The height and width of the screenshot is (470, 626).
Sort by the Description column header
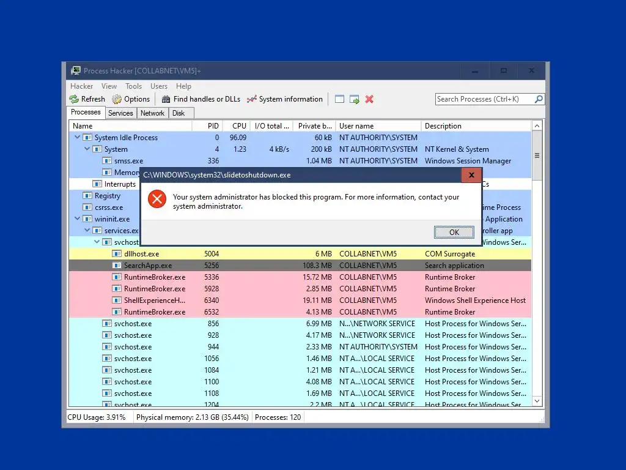click(x=477, y=126)
